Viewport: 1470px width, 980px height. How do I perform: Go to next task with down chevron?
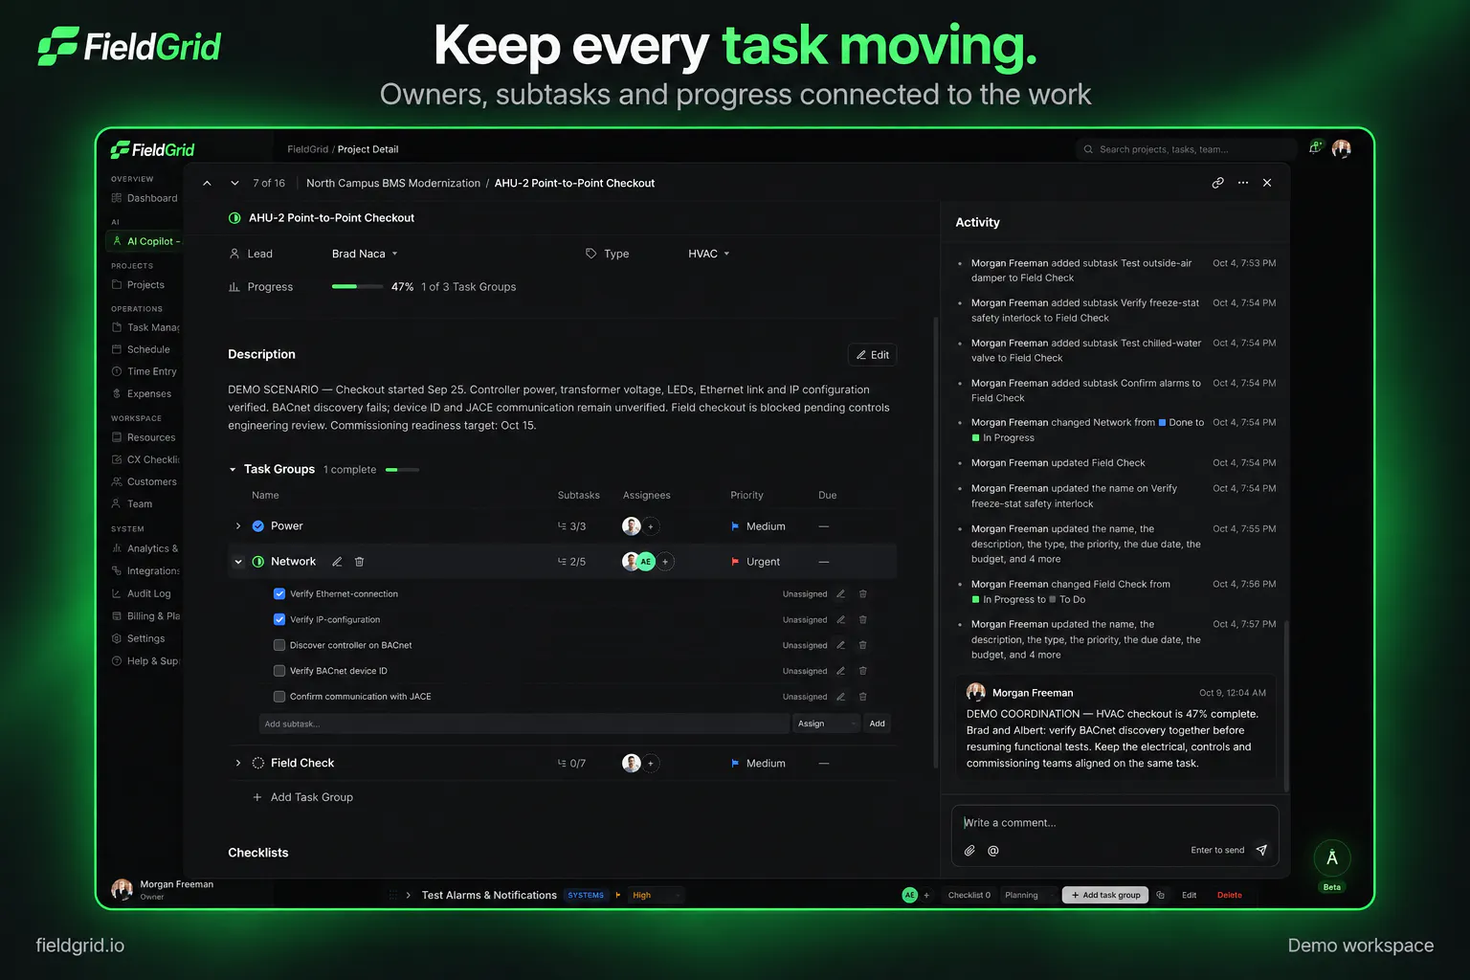coord(234,183)
